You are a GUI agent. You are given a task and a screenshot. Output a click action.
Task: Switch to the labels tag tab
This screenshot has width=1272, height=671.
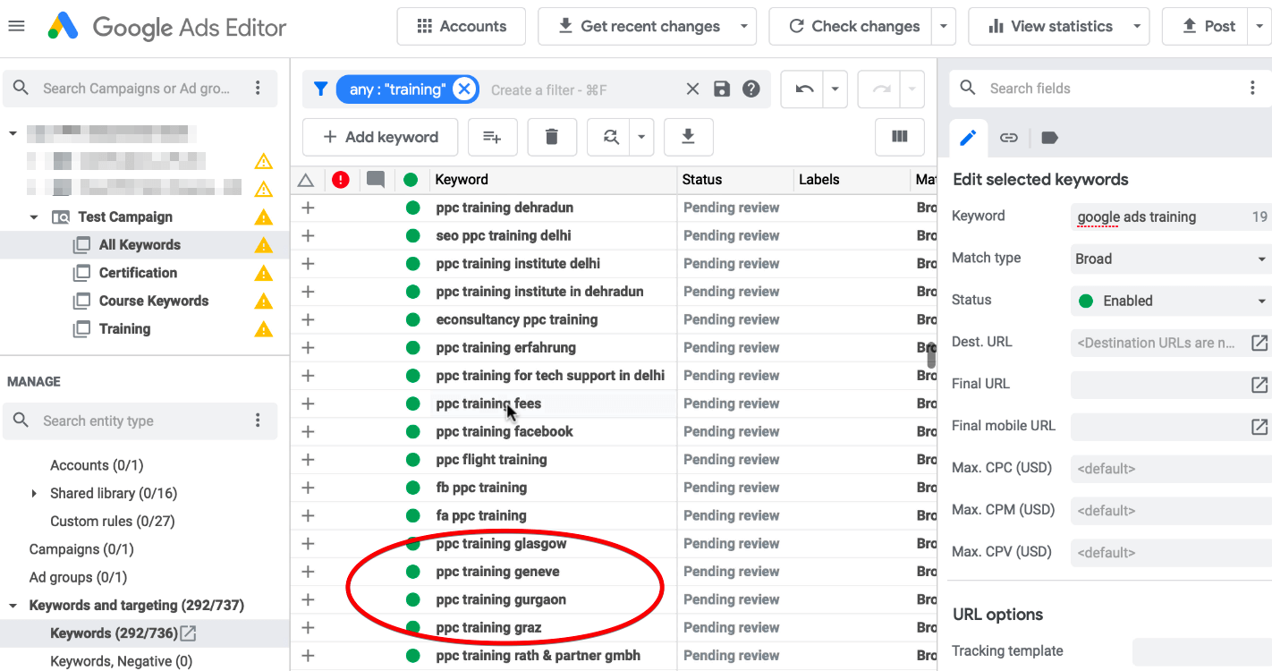coord(1050,138)
